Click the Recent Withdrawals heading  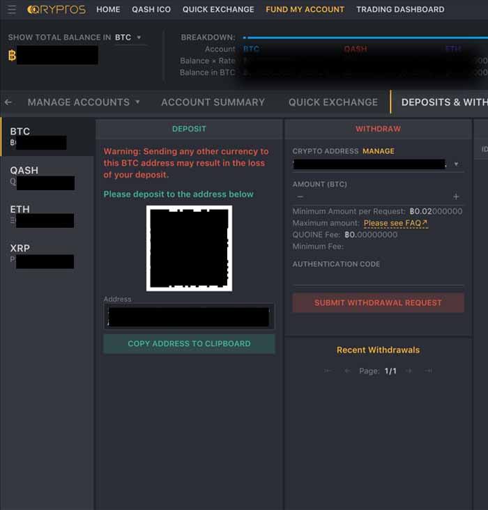coord(378,350)
